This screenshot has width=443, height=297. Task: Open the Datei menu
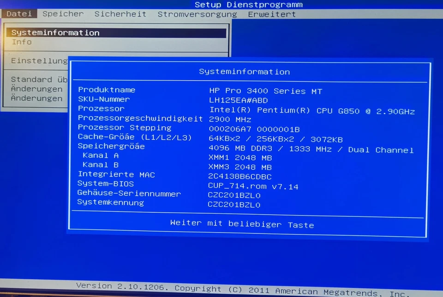19,14
